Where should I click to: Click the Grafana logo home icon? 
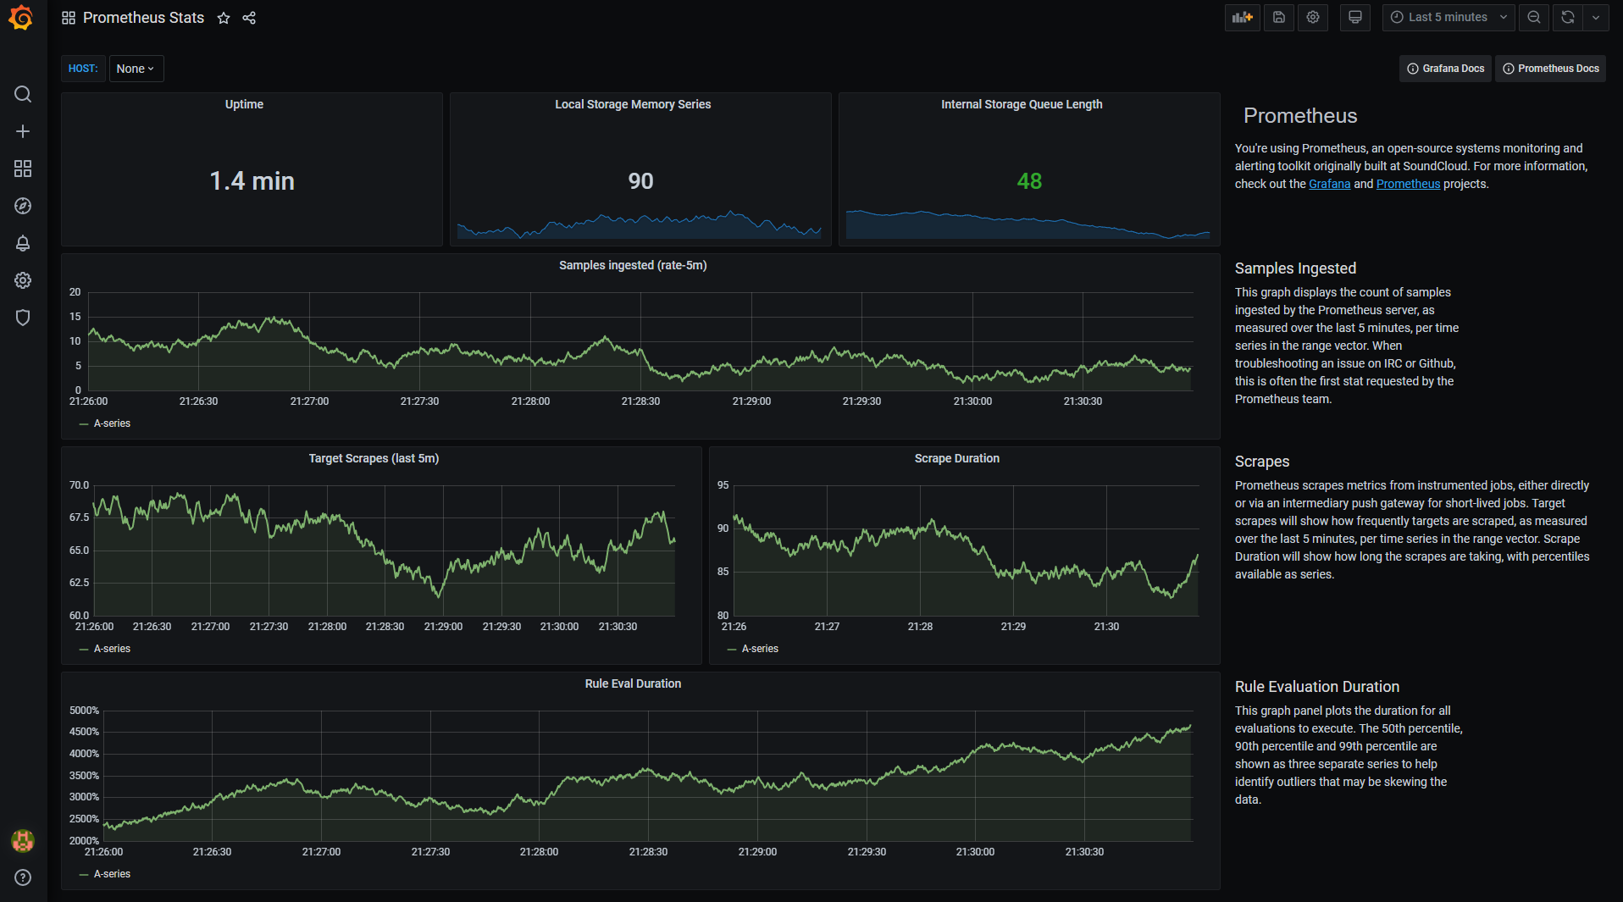point(22,18)
